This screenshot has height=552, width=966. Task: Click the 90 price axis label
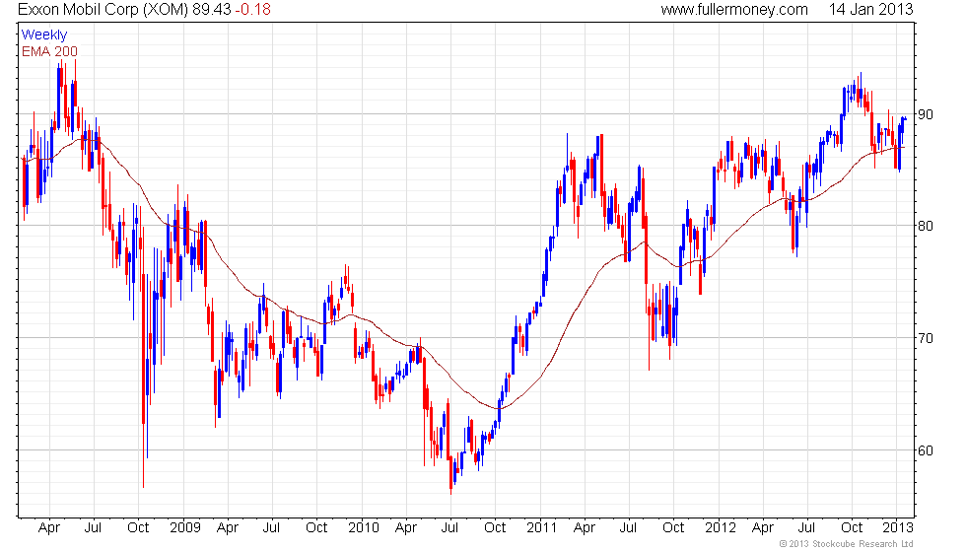coord(926,114)
